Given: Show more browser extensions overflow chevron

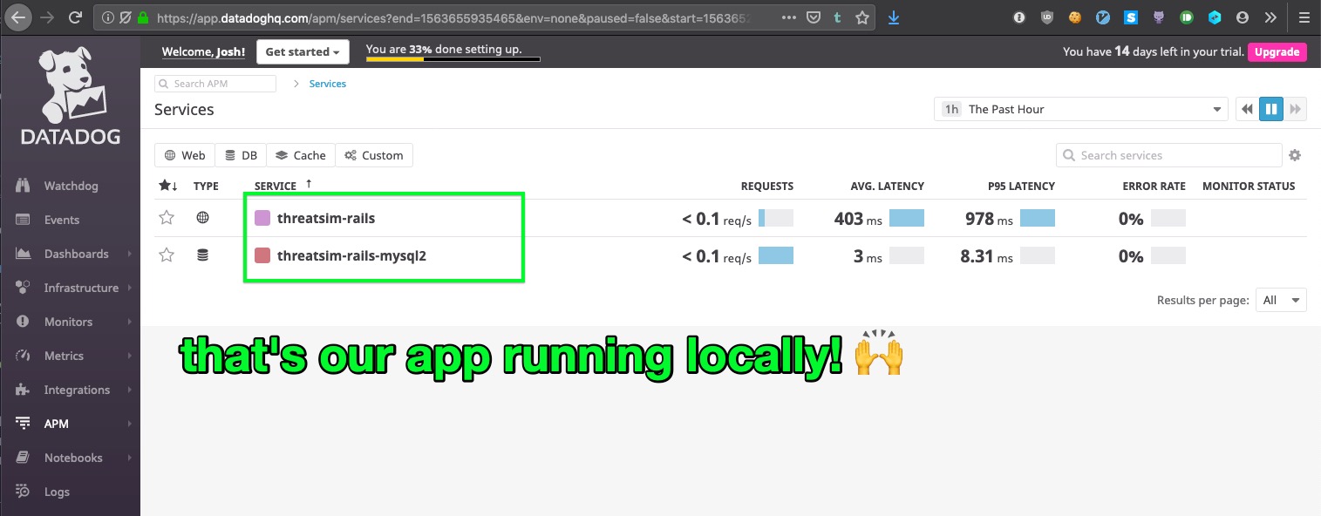Looking at the screenshot, I should [x=1270, y=17].
